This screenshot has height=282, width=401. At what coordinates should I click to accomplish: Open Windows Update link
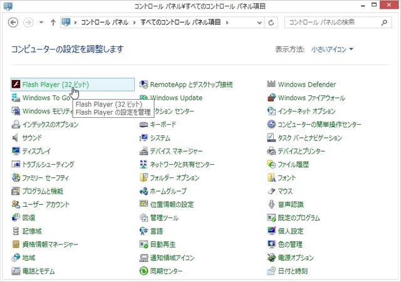[x=176, y=98]
